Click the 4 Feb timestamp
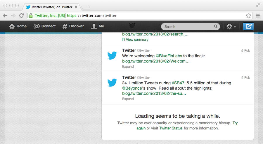This screenshot has width=263, height=144. 245,78
